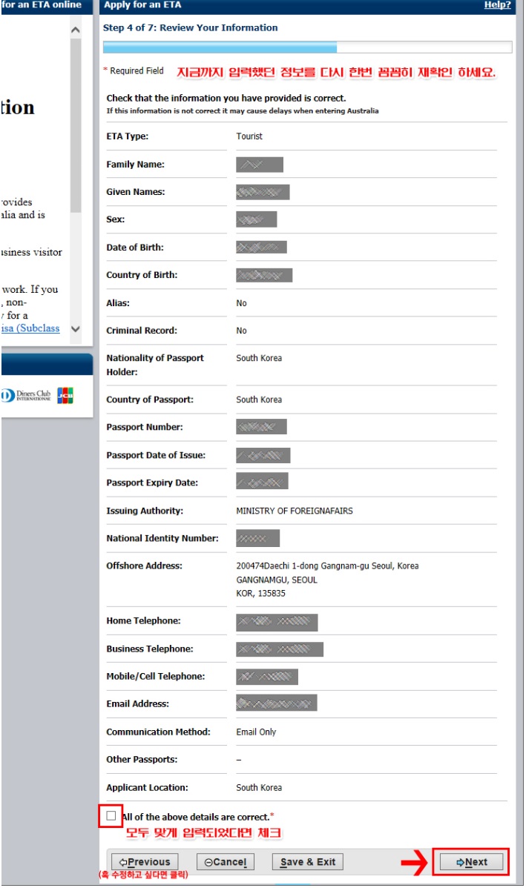
Task: Click the Save & Exit button
Action: [x=308, y=862]
